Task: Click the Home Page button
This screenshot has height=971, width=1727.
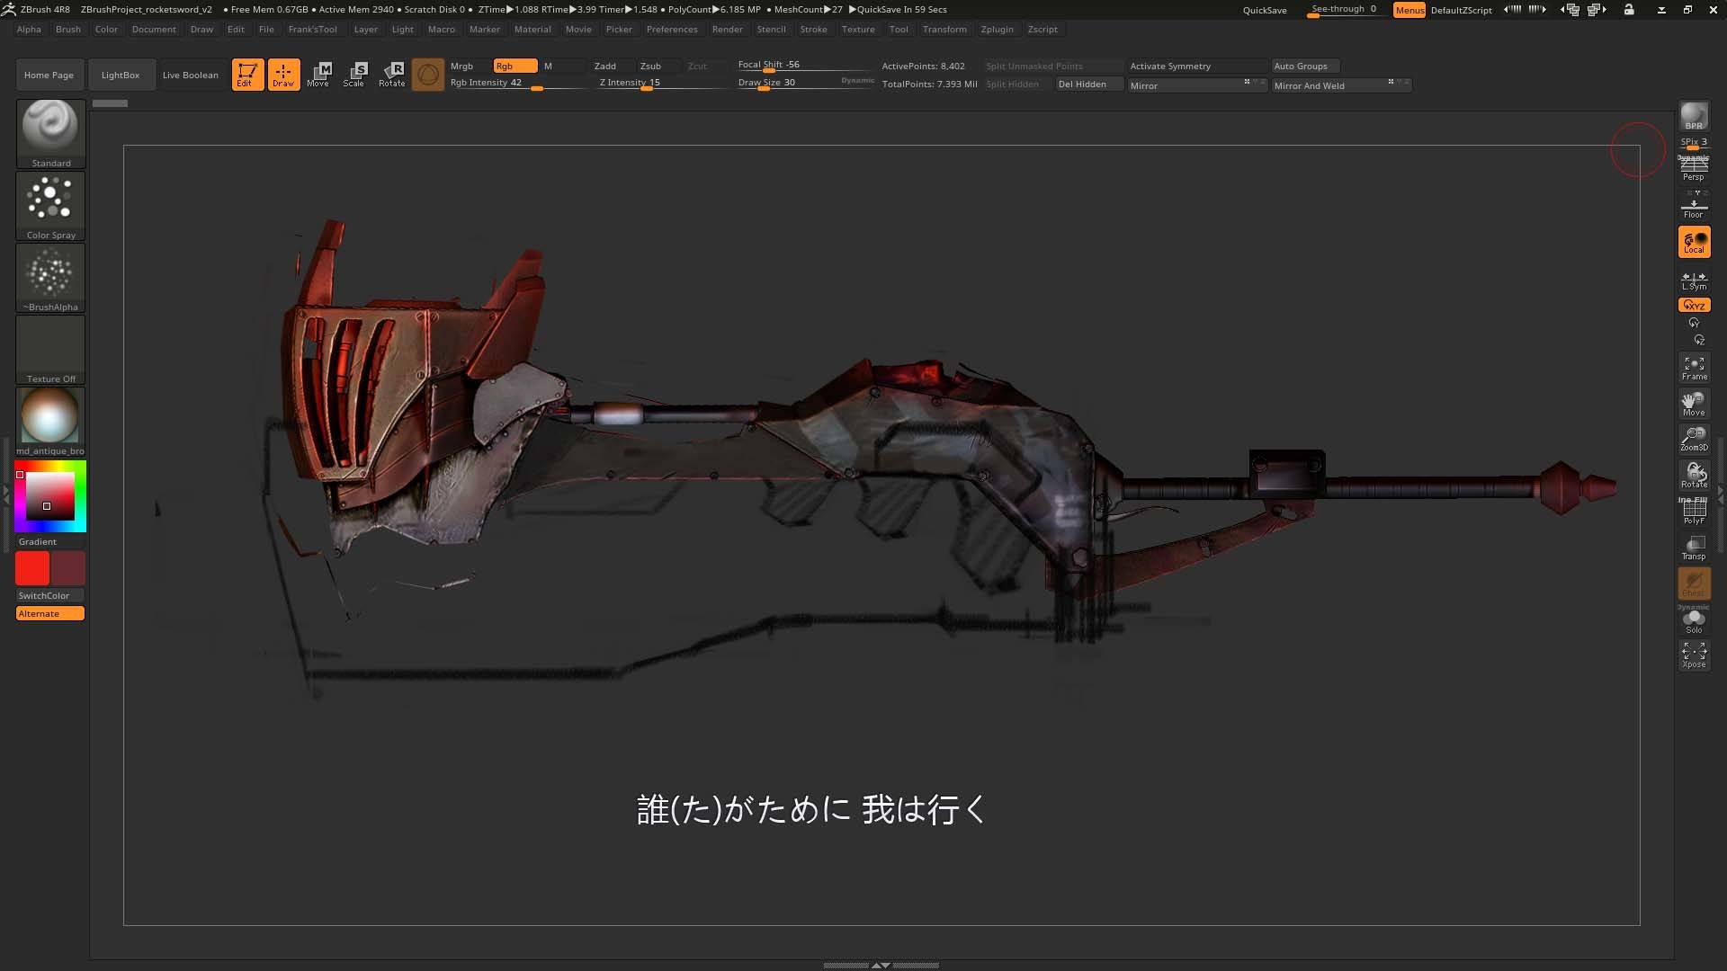Action: [49, 75]
